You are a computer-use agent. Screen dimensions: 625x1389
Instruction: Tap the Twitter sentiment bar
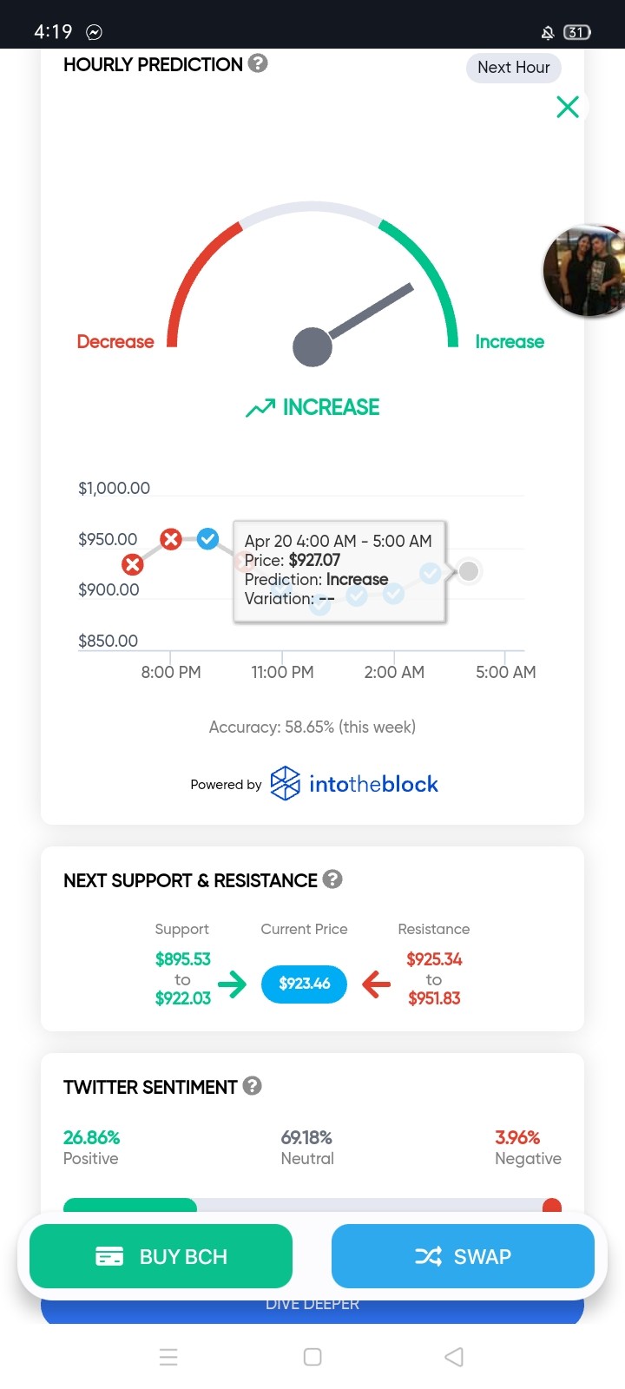click(x=312, y=1205)
